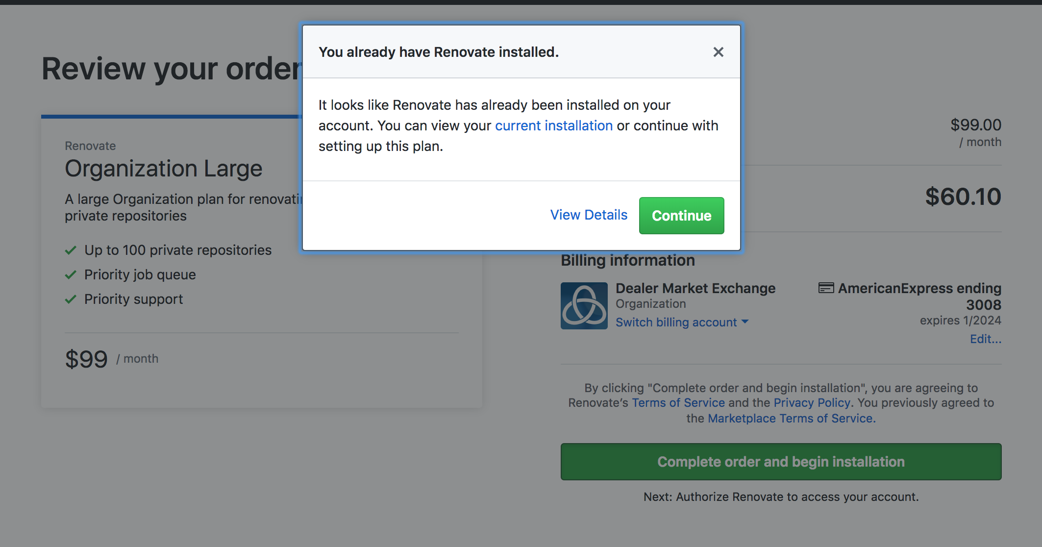The width and height of the screenshot is (1042, 547).
Task: Click the $60.10 amount due
Action: pyautogui.click(x=963, y=197)
